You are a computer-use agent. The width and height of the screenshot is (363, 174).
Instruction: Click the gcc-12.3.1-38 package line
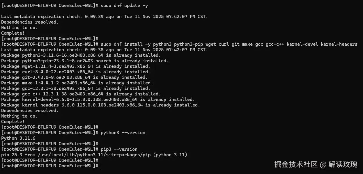point(76,88)
